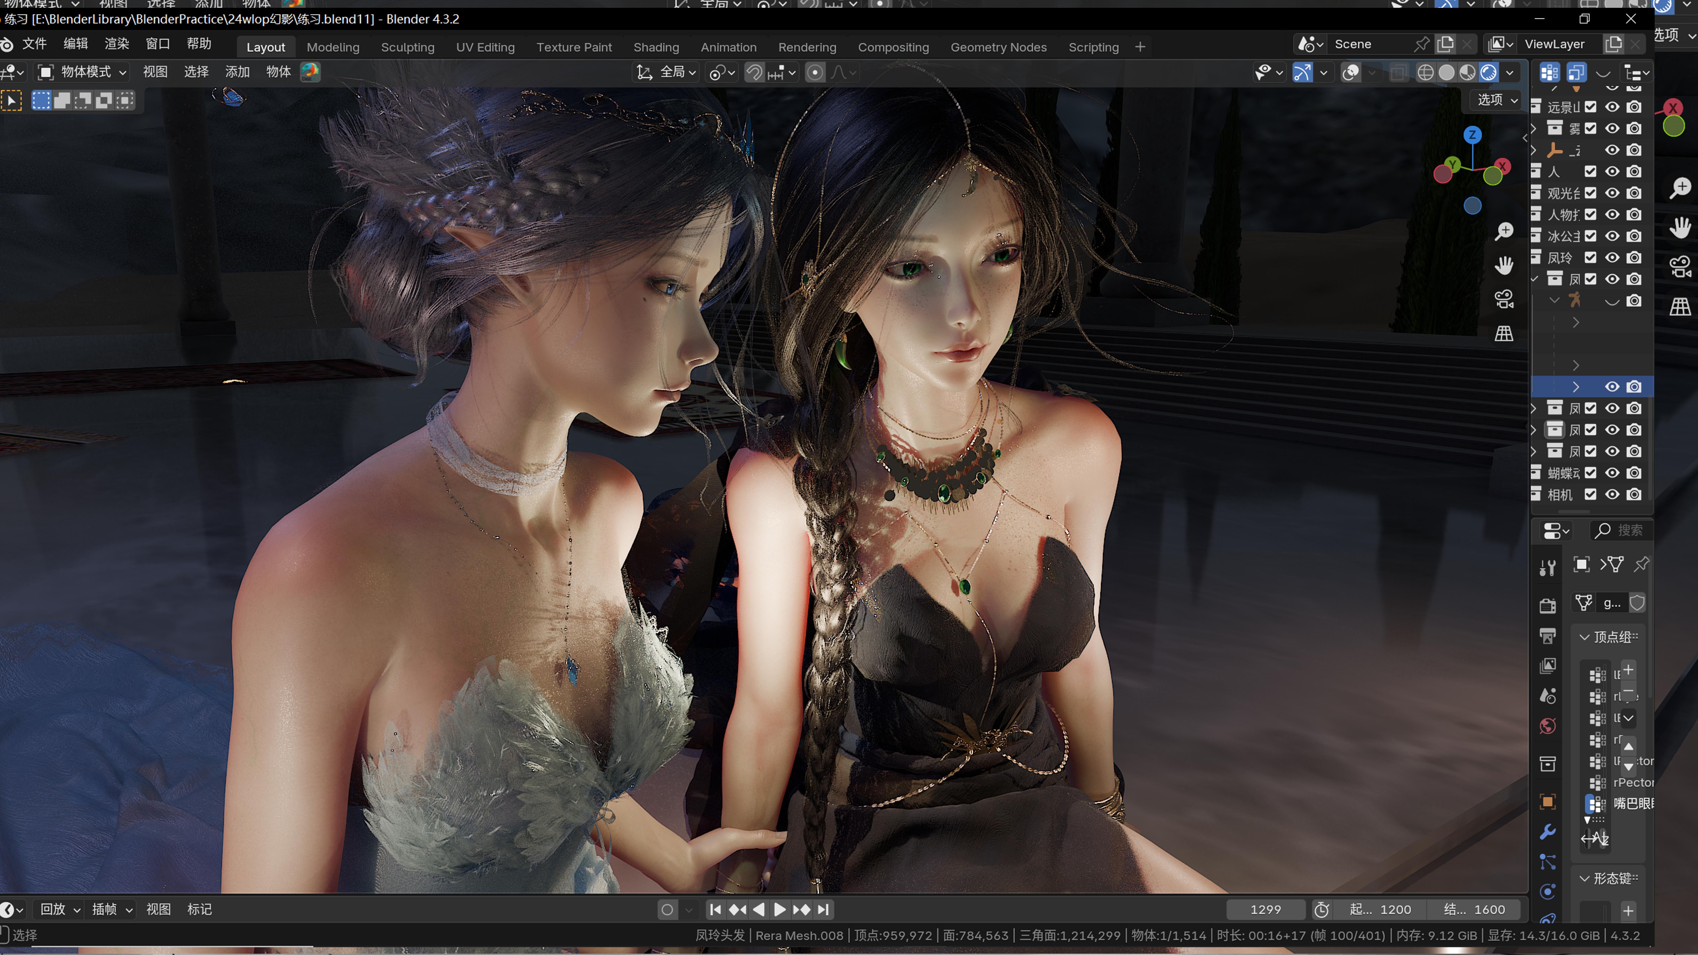Open the Modifiers wrench tab

click(1547, 832)
